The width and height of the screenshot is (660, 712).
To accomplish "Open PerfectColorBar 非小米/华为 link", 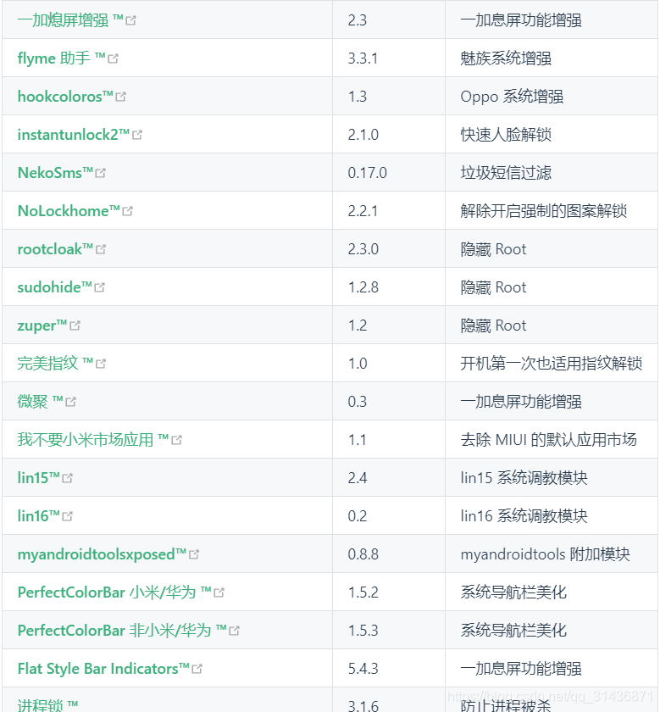I will tap(129, 631).
